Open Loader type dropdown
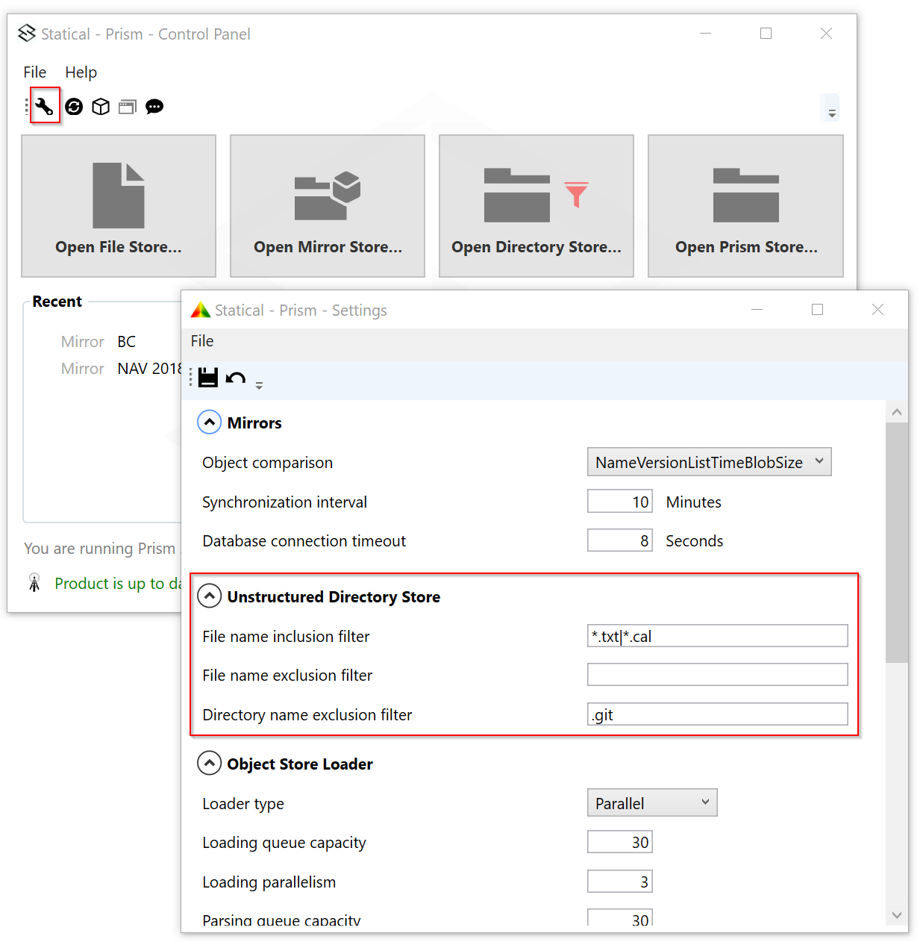Screen dimensions: 923x945 click(x=652, y=803)
